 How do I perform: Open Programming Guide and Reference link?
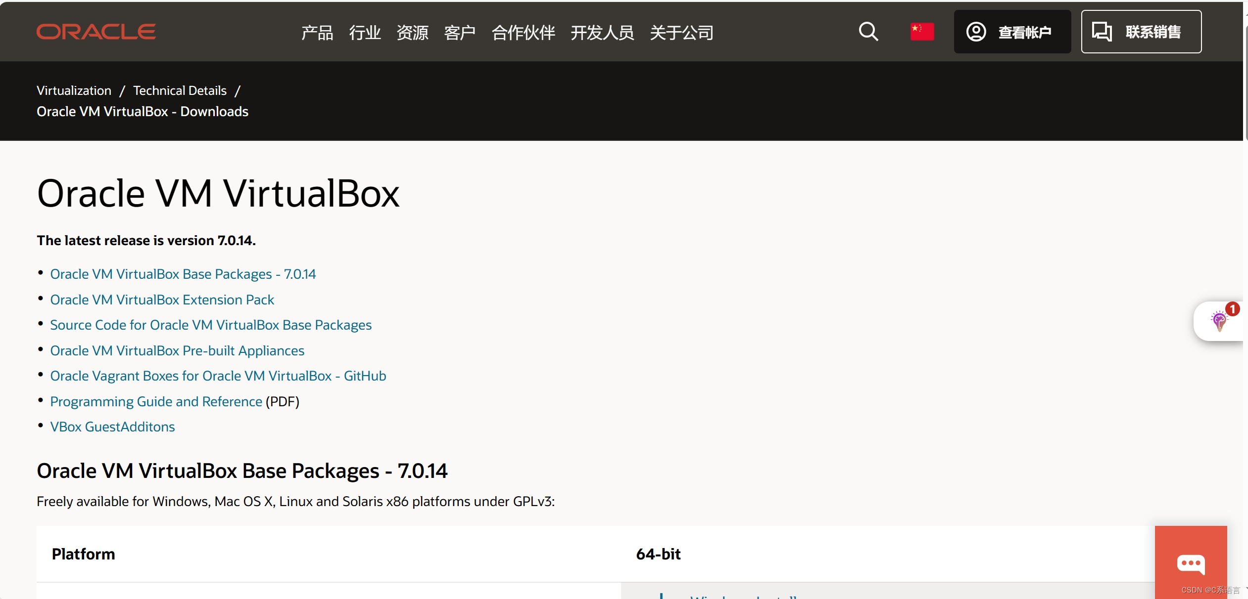coord(156,401)
